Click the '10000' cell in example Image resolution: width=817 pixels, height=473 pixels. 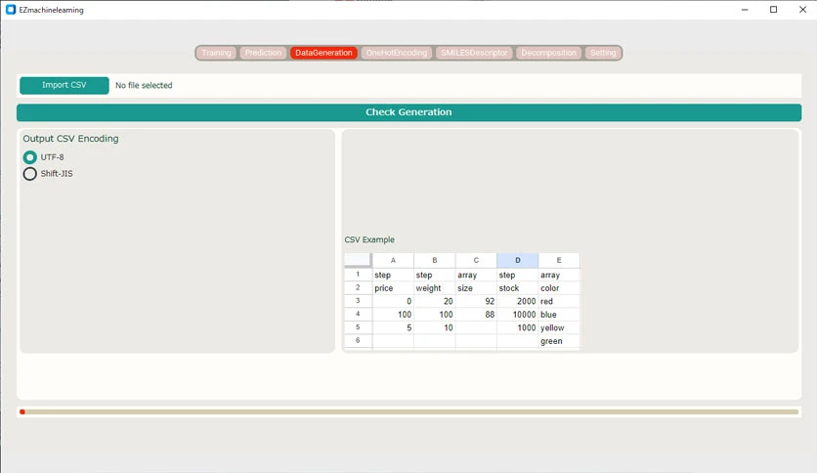517,315
